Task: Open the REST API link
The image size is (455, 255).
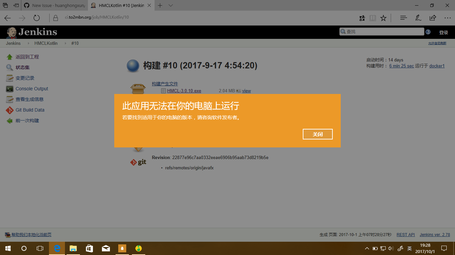Action: coord(406,235)
